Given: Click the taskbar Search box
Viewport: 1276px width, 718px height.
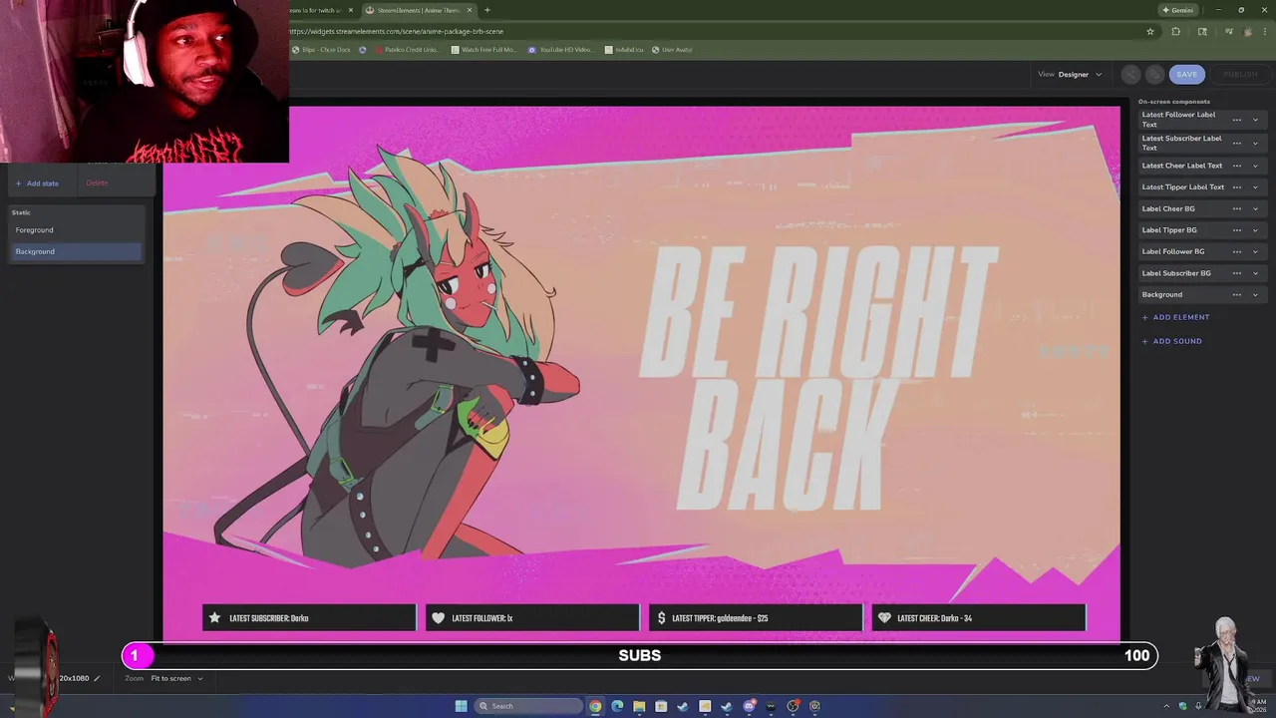Looking at the screenshot, I should [528, 706].
